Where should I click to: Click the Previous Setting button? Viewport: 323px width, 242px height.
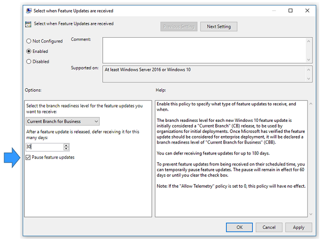click(179, 27)
